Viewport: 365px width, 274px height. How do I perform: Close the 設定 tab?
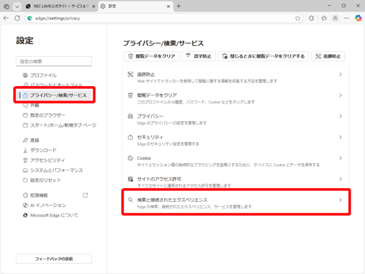(x=168, y=7)
